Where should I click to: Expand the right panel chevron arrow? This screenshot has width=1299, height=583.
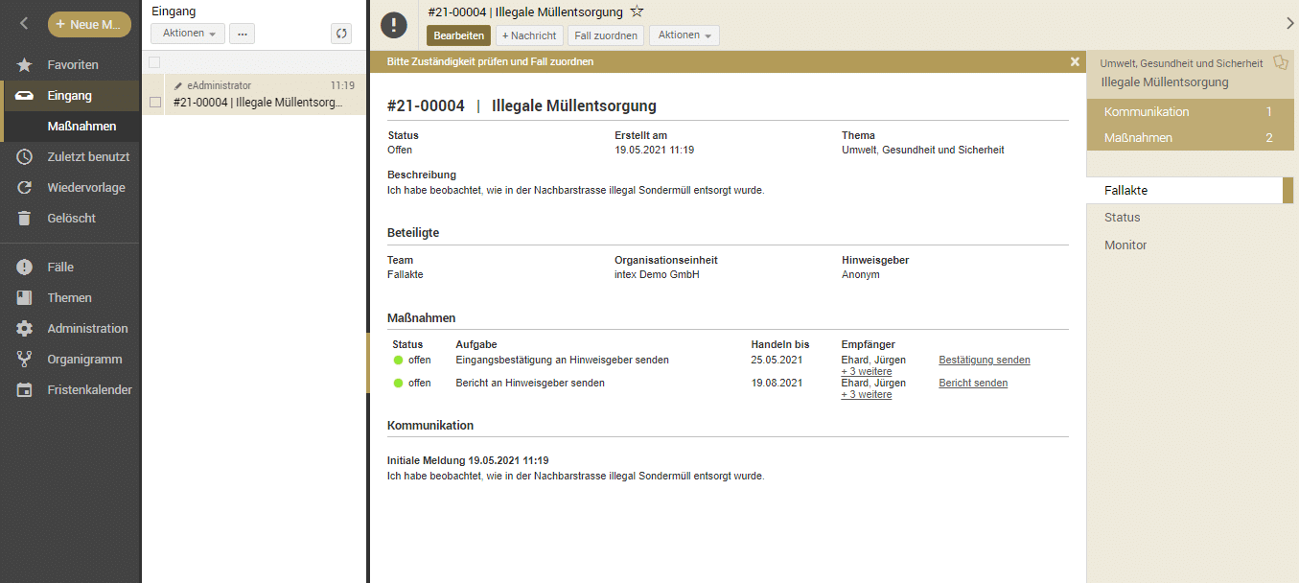point(1289,23)
